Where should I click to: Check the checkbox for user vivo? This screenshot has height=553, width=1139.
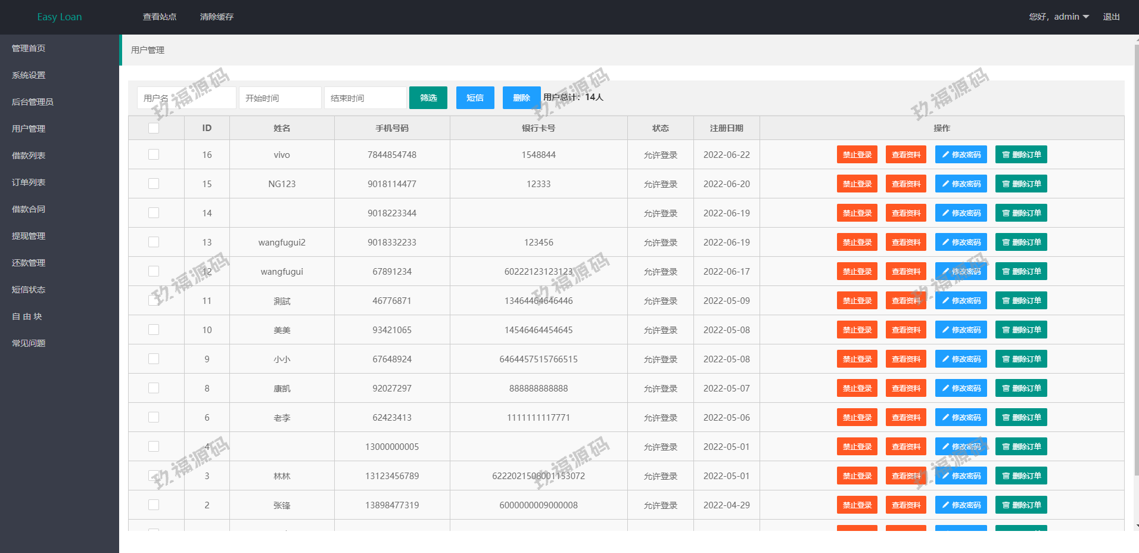[154, 155]
